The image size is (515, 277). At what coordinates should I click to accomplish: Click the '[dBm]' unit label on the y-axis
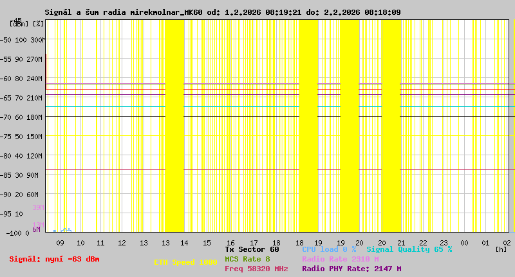[19, 24]
